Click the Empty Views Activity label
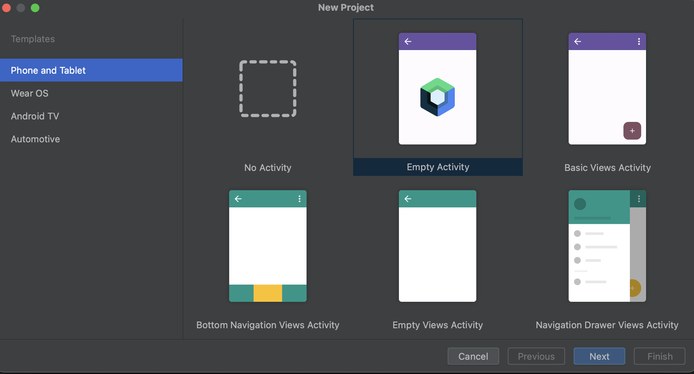This screenshot has height=374, width=694. 438,325
